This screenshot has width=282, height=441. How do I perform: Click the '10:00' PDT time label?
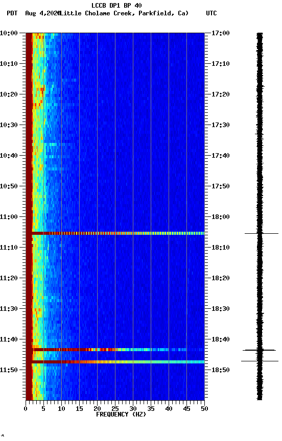point(9,33)
